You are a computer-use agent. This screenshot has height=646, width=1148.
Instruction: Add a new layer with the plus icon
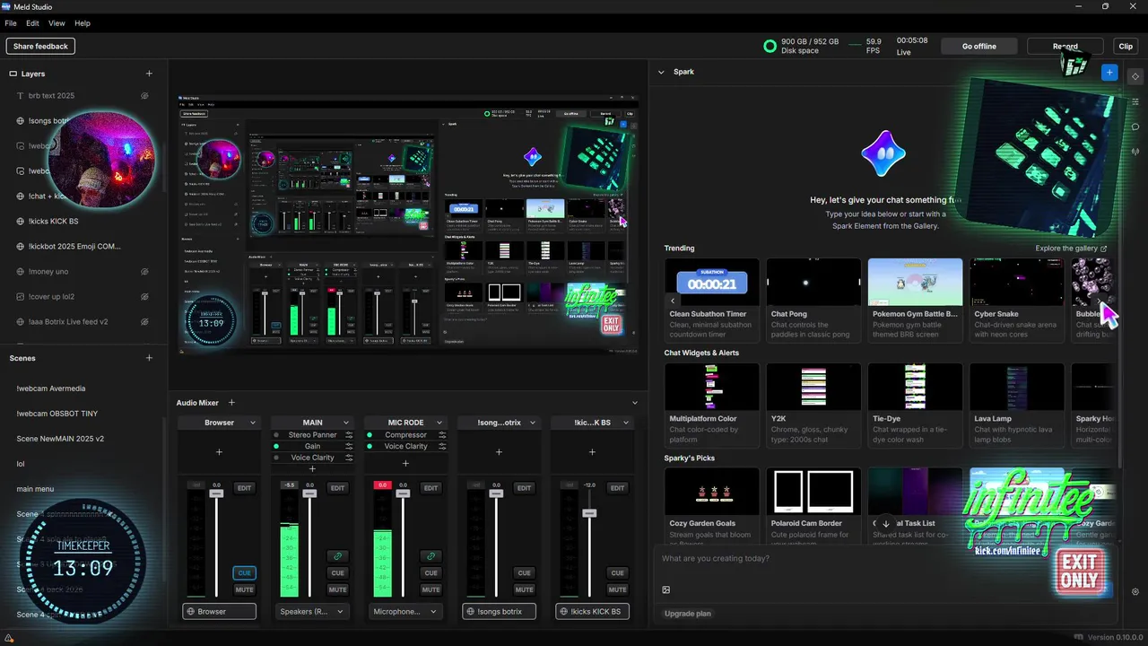click(149, 74)
